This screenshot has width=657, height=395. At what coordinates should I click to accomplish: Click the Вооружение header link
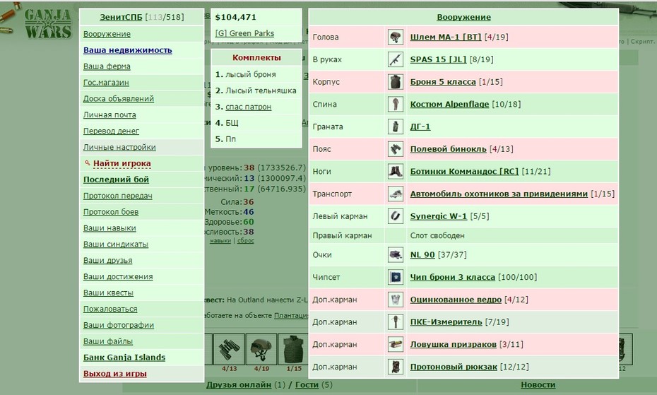tap(463, 17)
